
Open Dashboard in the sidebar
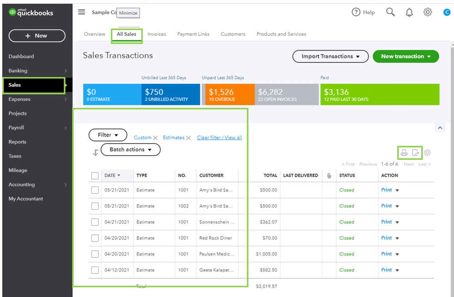coord(21,56)
